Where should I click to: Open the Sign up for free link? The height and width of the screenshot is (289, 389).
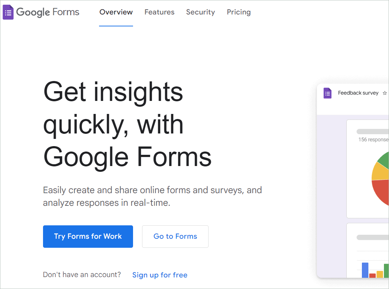point(160,275)
